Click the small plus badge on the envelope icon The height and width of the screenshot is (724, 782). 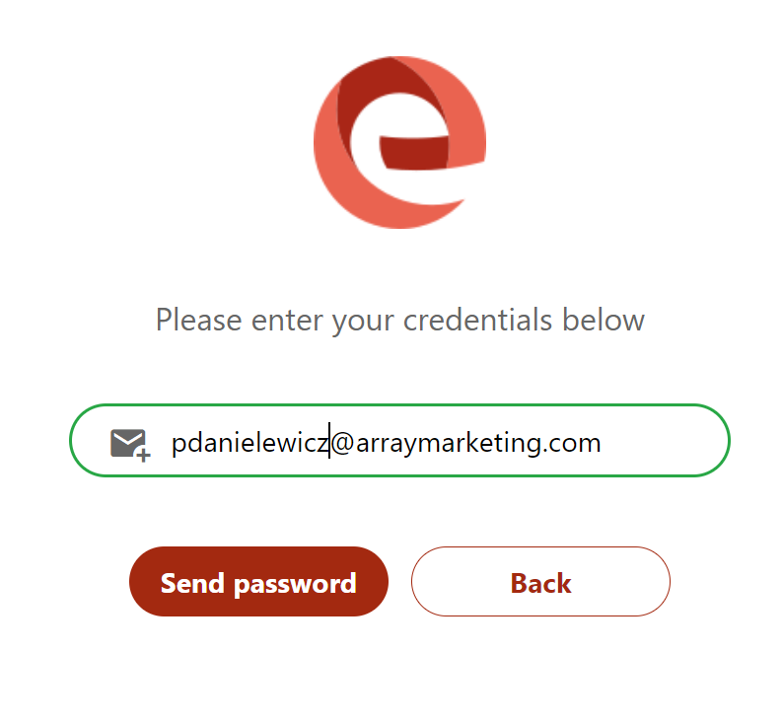click(144, 455)
